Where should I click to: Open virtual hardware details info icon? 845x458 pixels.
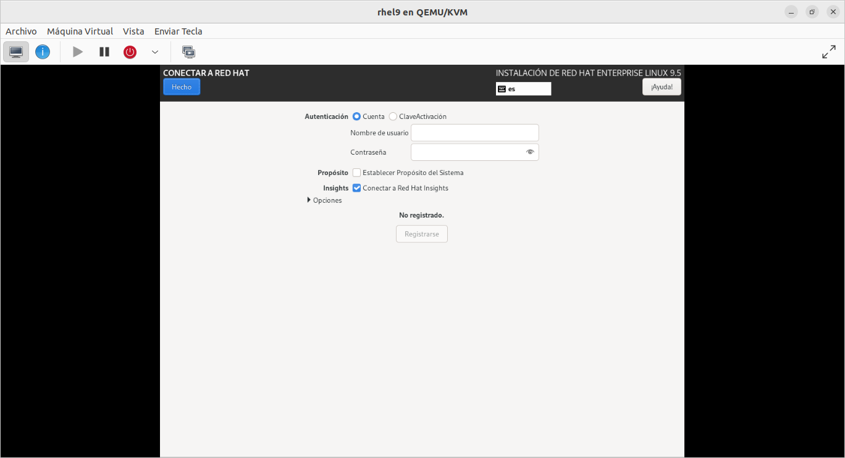[x=43, y=52]
